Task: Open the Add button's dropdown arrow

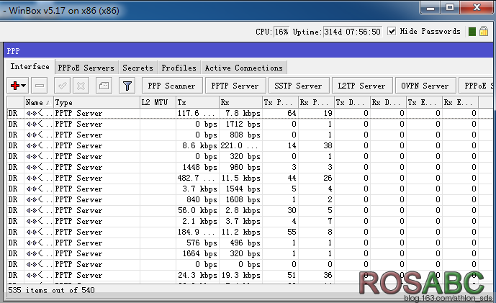Action: click(24, 86)
